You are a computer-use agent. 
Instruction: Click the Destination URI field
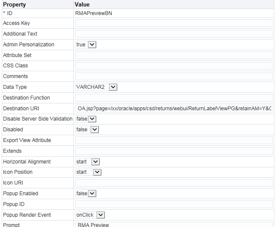pyautogui.click(x=174, y=109)
